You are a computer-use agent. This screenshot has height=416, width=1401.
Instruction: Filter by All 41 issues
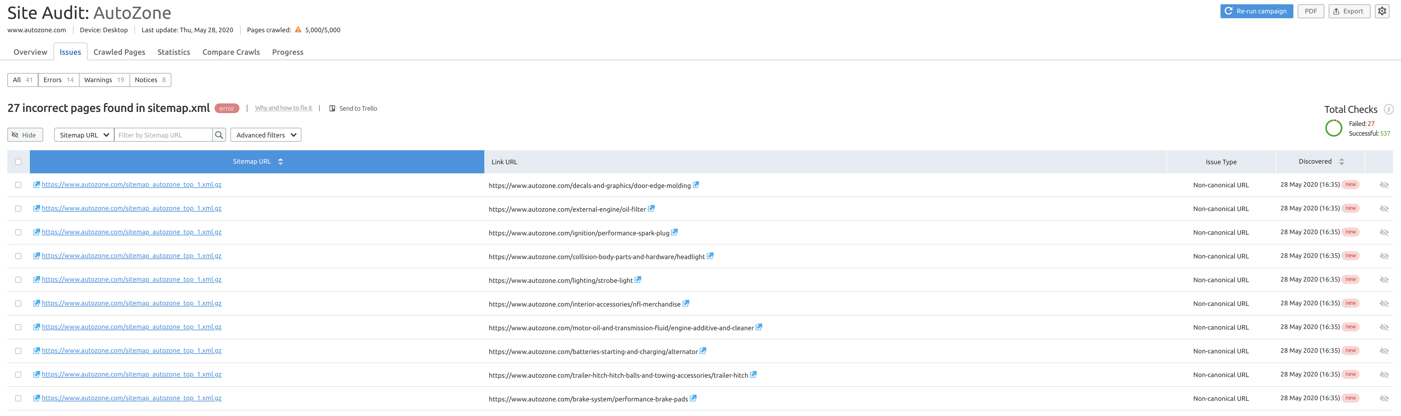(x=23, y=80)
